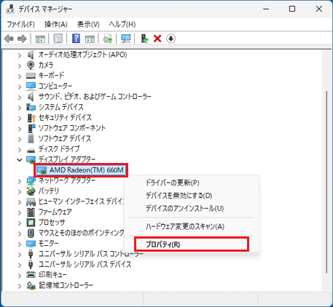Collapse the ディスプレイ アダプター node
Viewport: 333px width, 307px height.
[20, 160]
